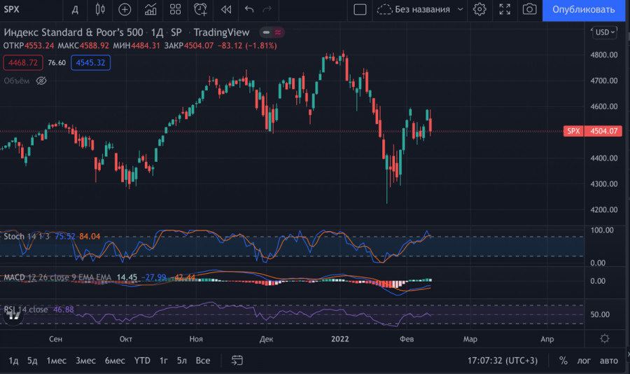The height and width of the screenshot is (374, 630).
Task: Open the indicators and strategies menu
Action: (150, 9)
